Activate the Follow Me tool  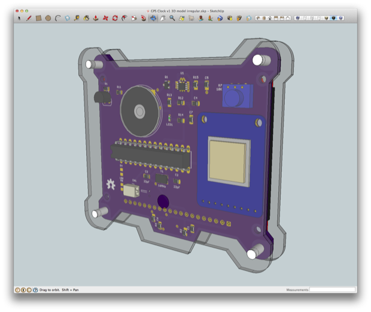pyautogui.click(x=144, y=18)
